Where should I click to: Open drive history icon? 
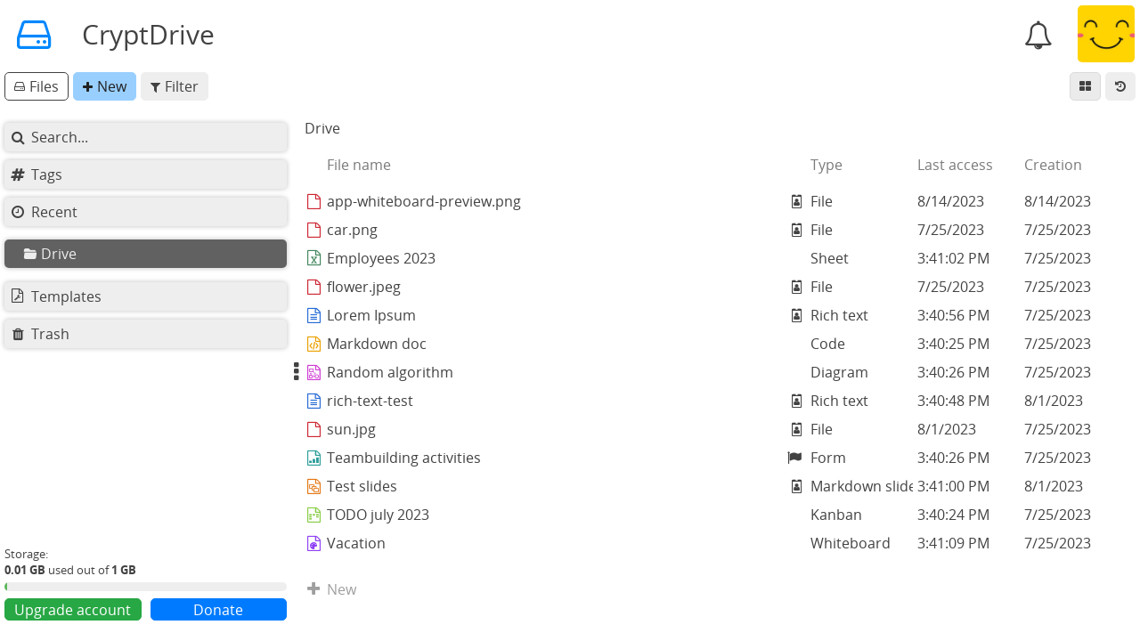click(x=1120, y=86)
